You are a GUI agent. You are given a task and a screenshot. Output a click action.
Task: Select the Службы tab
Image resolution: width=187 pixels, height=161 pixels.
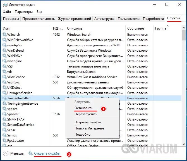[x=174, y=18]
